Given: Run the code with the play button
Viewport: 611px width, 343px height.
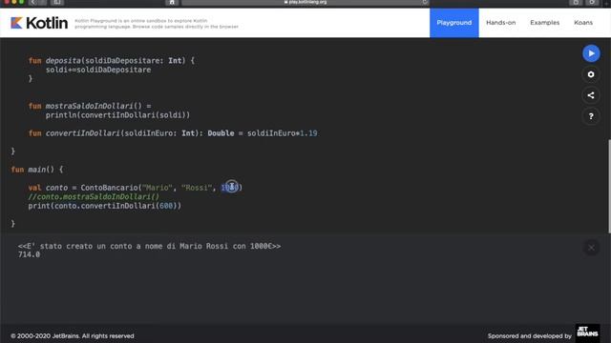Looking at the screenshot, I should [591, 53].
